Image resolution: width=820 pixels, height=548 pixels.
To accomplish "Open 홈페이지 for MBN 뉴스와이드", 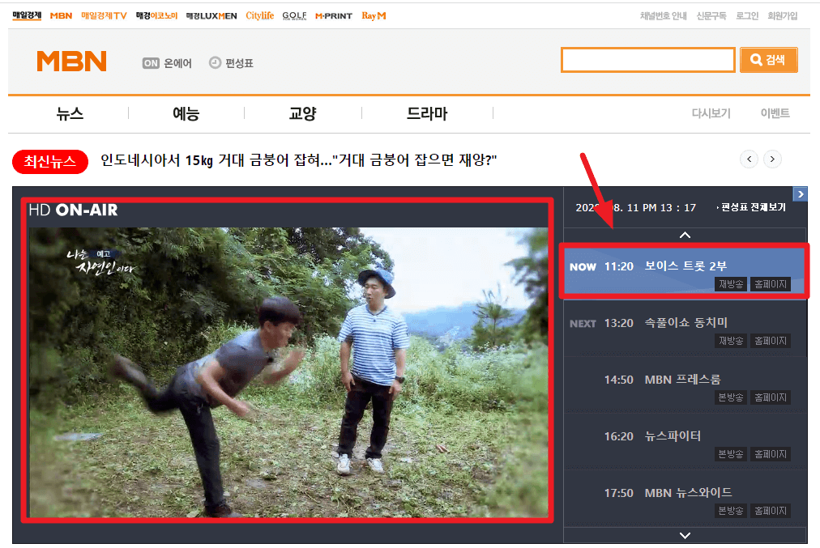I will 771,511.
